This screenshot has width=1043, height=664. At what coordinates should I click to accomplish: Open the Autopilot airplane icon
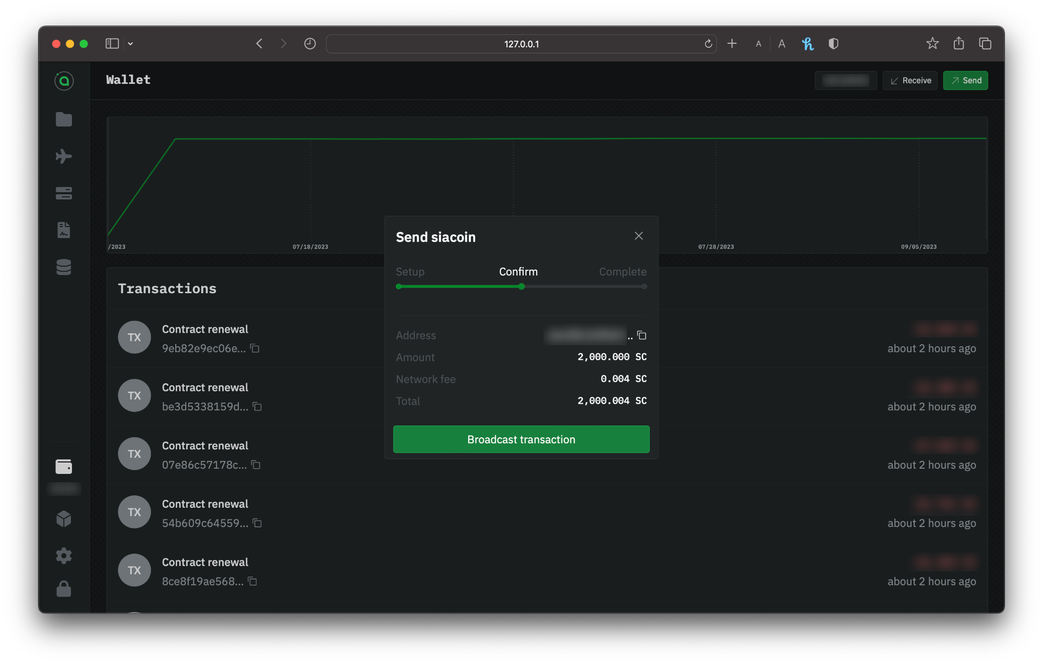coord(64,156)
